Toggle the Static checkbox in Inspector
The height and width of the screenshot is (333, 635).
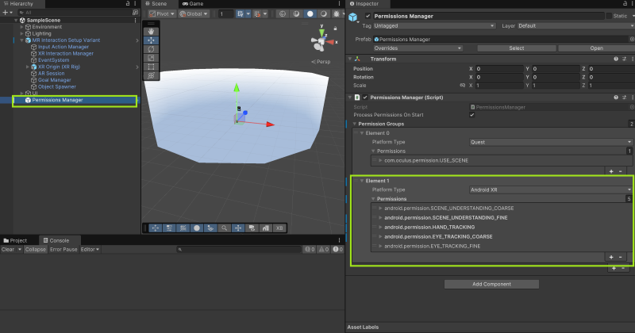(609, 16)
